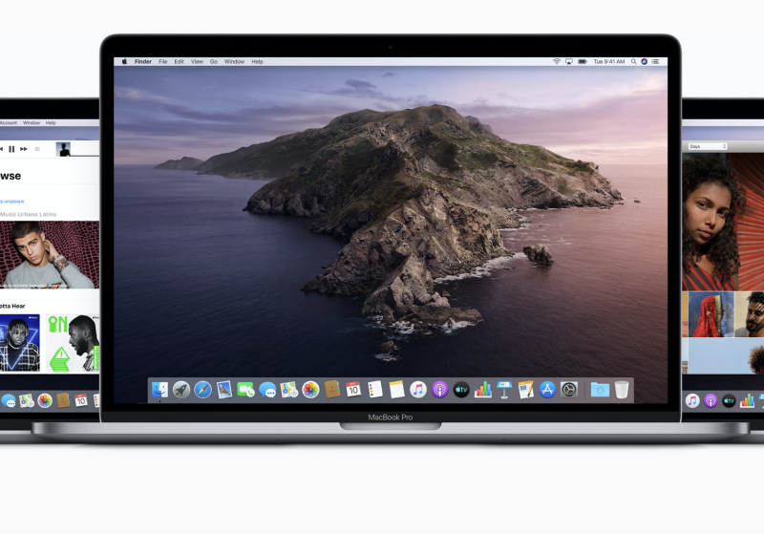
Task: Open the red sari photo in Photos
Action: click(x=711, y=314)
